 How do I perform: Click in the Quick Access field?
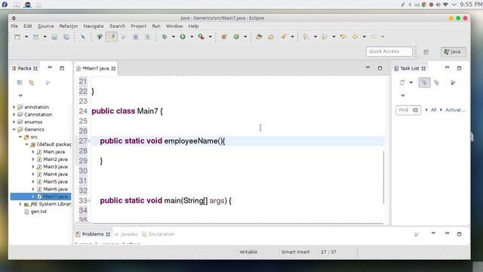pyautogui.click(x=389, y=51)
